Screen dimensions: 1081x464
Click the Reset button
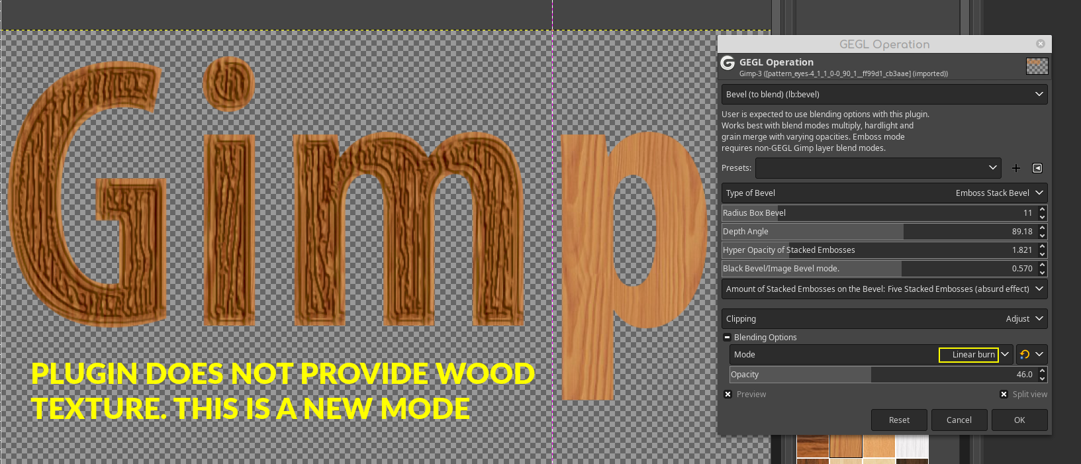[899, 420]
